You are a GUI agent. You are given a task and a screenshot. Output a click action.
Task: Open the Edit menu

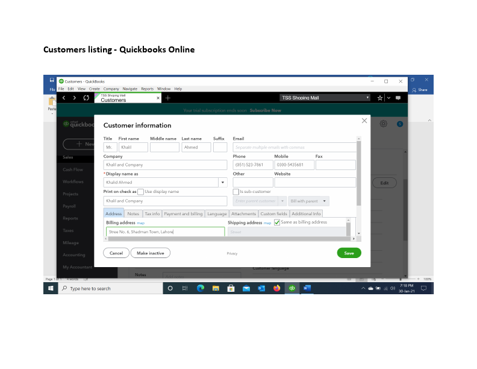[x=70, y=89]
